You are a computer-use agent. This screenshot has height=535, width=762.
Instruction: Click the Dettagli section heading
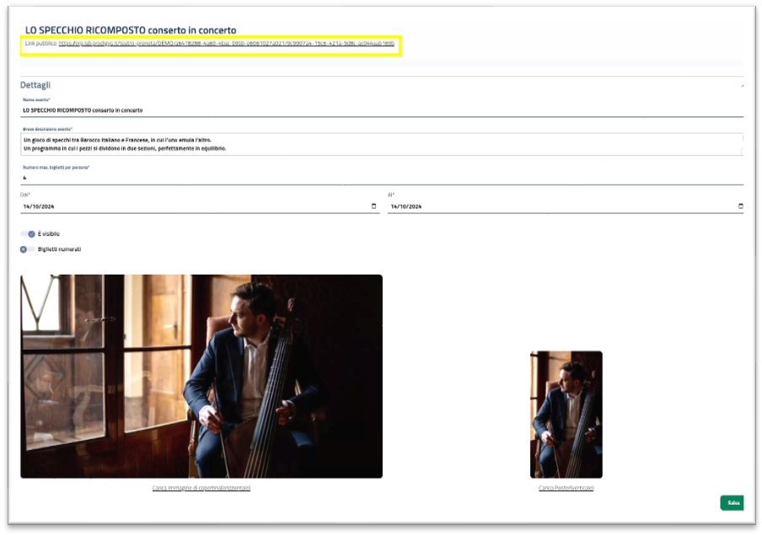pos(36,85)
